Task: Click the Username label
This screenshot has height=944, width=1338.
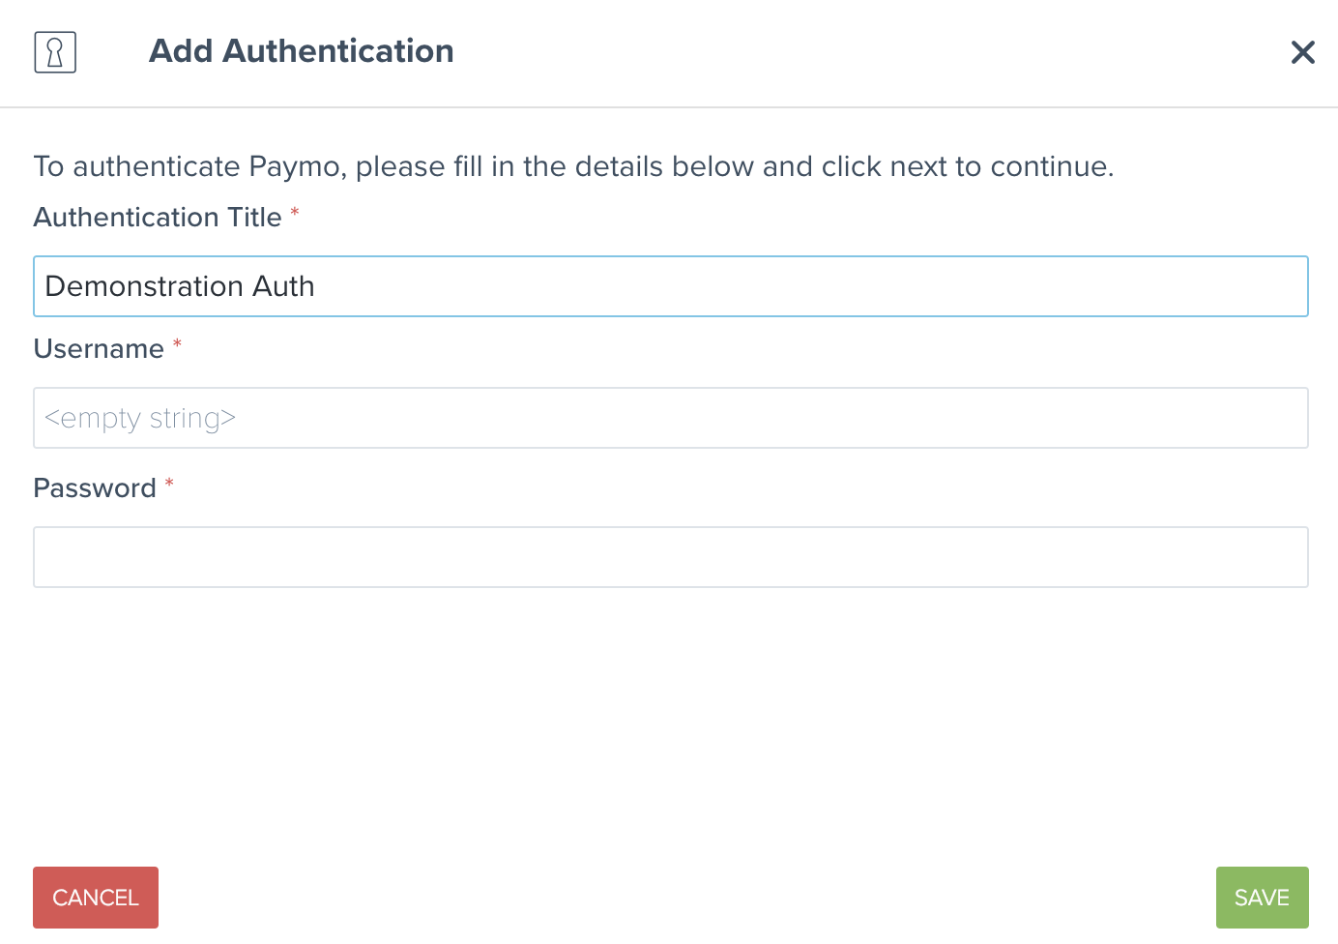Action: (x=99, y=349)
